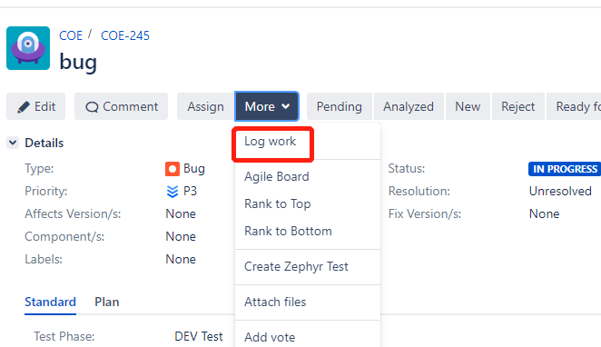Select Rank to Bottom option
Image resolution: width=601 pixels, height=347 pixels.
coord(288,232)
